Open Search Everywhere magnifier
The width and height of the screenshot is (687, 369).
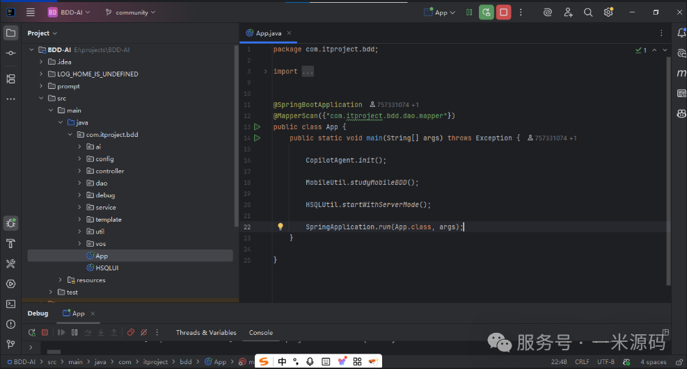588,13
